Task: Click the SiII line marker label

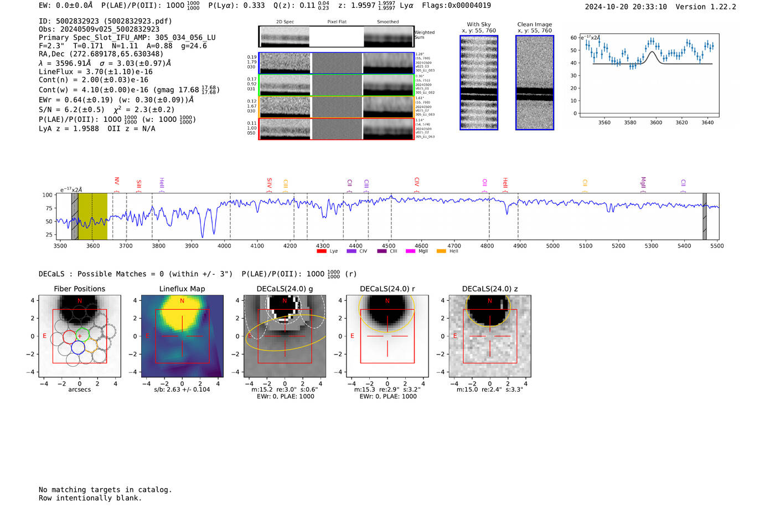Action: pyautogui.click(x=139, y=183)
